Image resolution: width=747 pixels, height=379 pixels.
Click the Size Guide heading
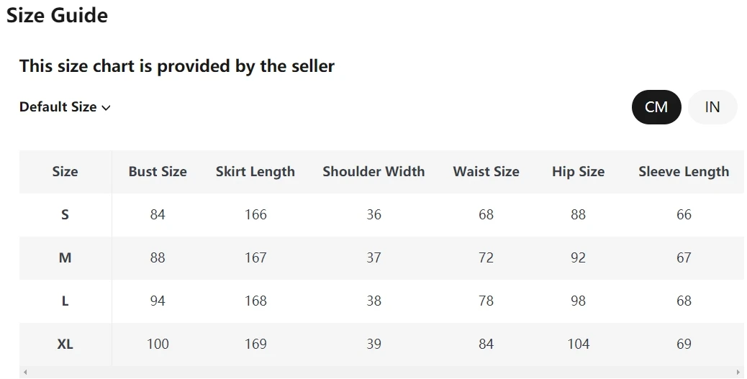pos(57,15)
